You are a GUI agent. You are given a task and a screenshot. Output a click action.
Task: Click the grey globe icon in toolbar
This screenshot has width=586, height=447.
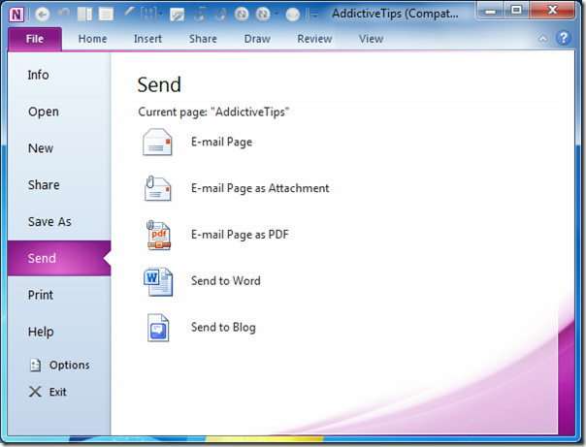tap(293, 15)
